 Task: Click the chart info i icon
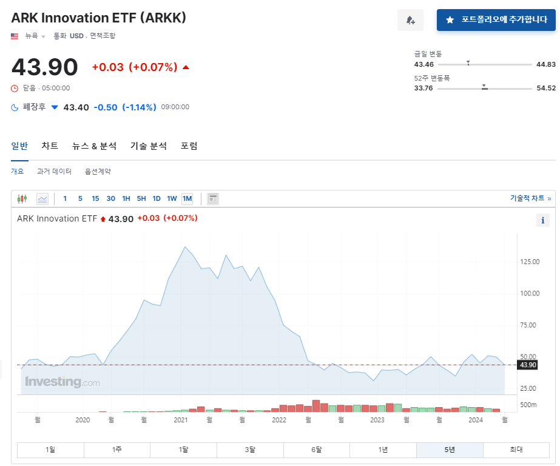click(543, 220)
